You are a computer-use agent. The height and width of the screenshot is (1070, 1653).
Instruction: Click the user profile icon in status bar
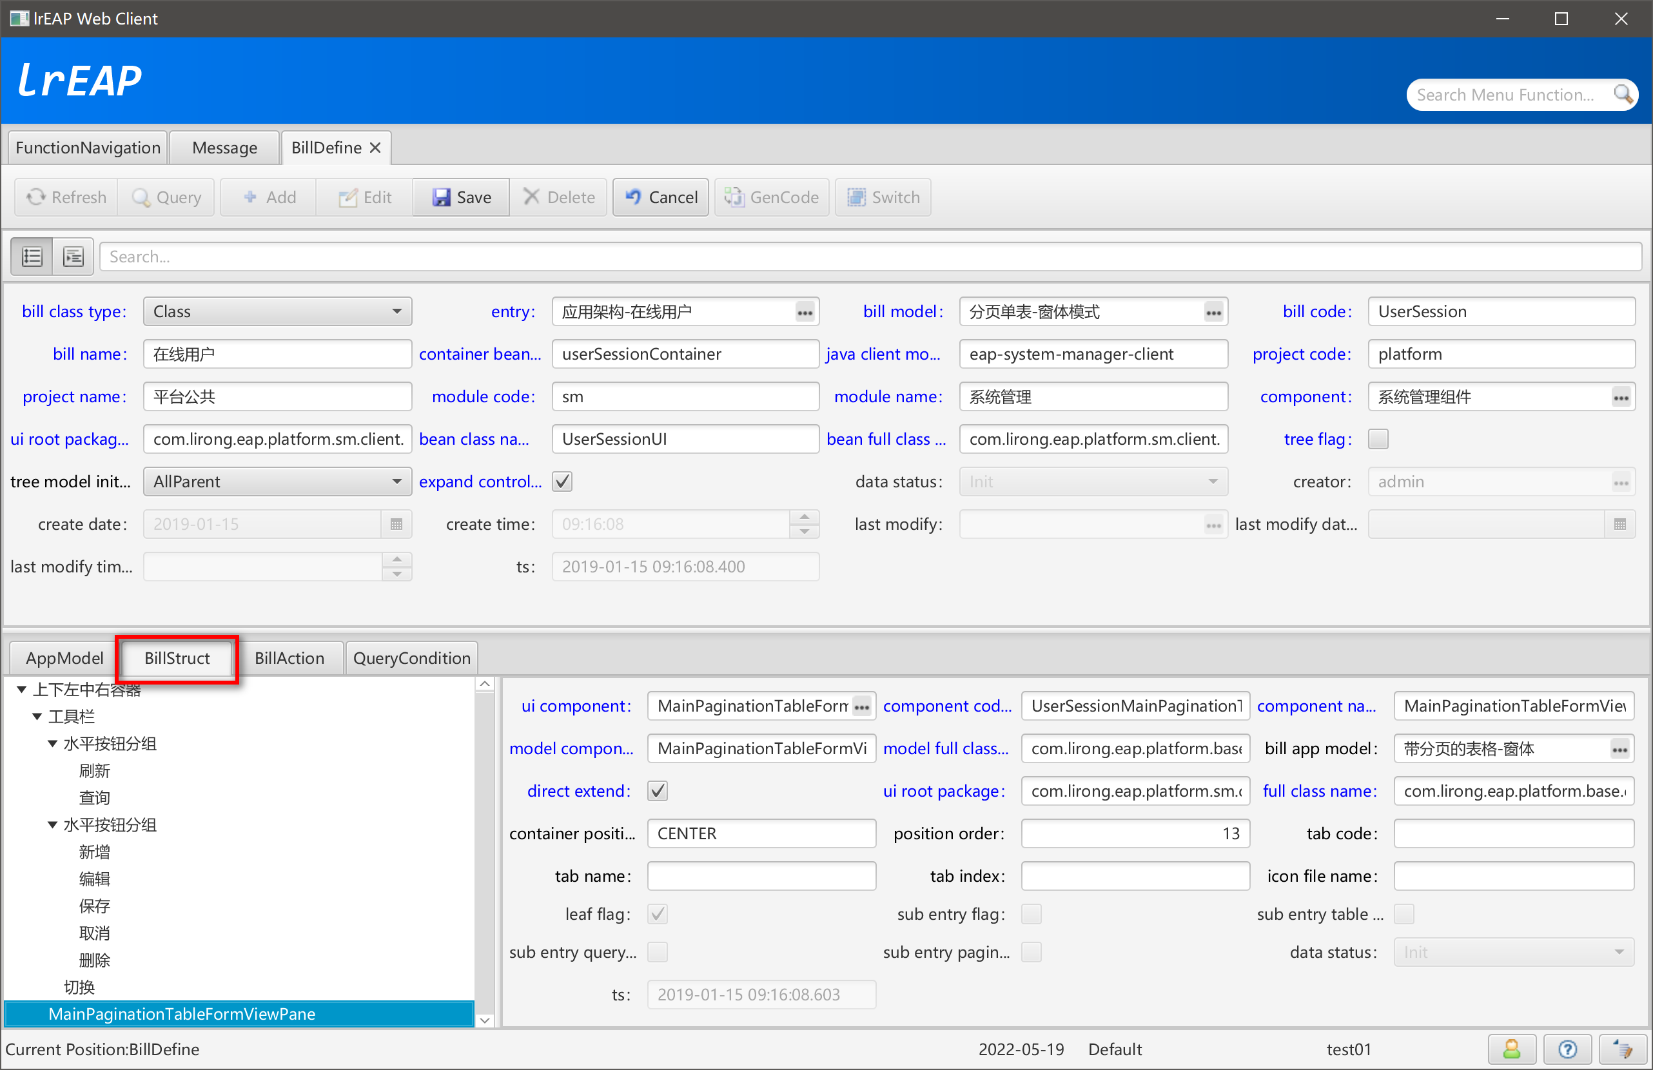click(x=1511, y=1049)
